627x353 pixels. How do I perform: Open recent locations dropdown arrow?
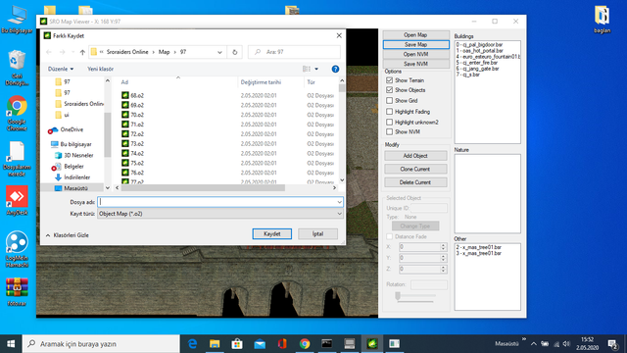(72, 52)
